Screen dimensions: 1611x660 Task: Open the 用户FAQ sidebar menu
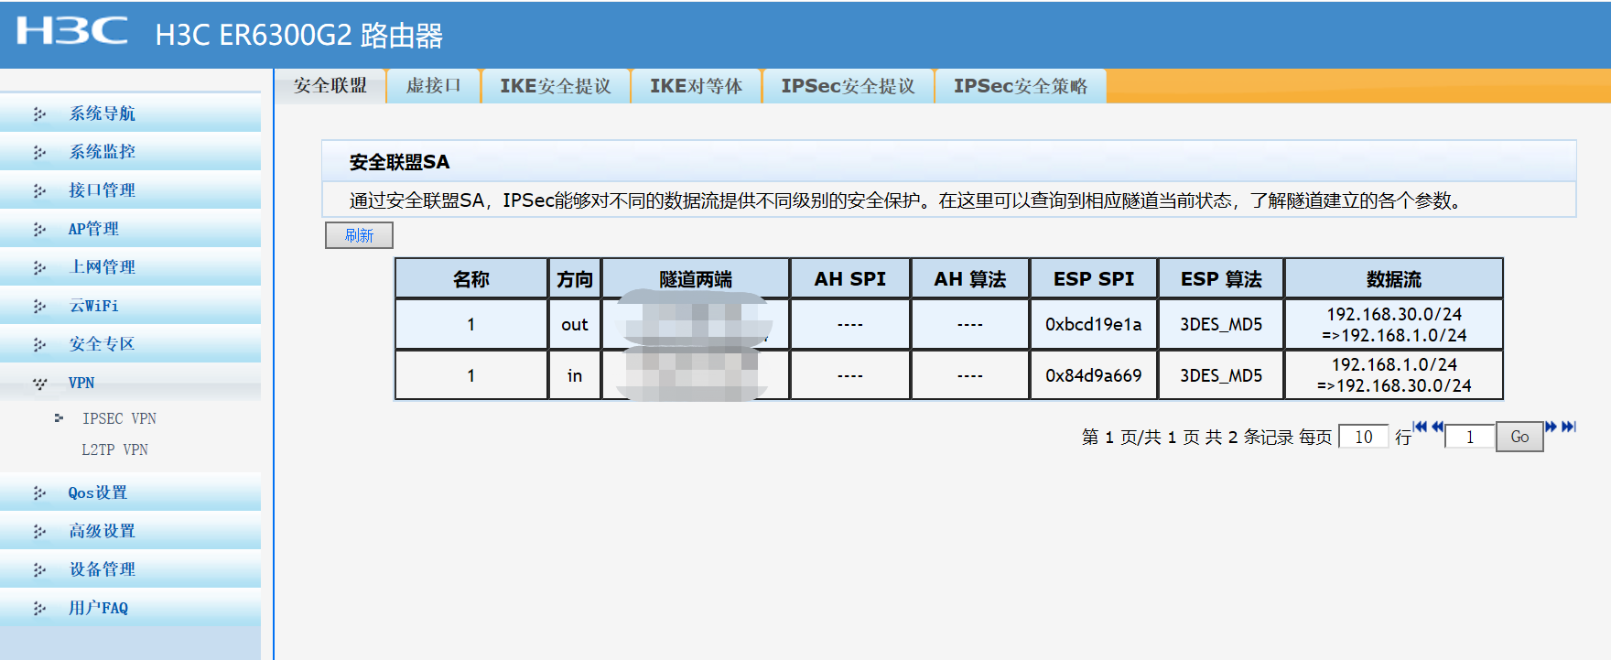click(130, 608)
